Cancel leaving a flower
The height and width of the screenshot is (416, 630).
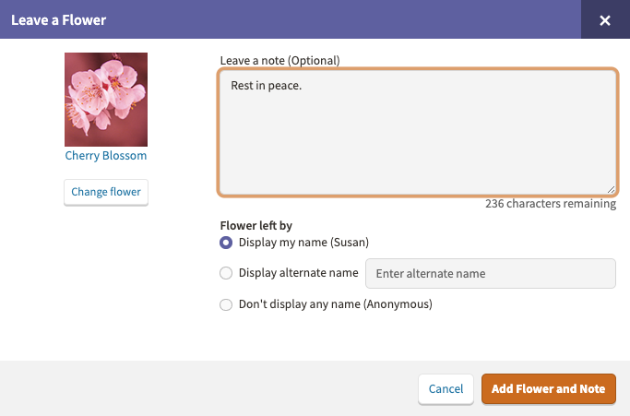point(446,388)
